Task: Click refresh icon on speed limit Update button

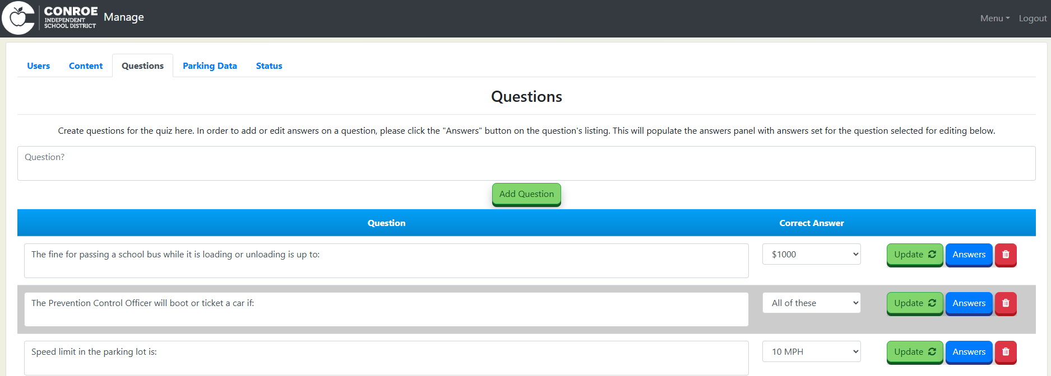Action: pyautogui.click(x=932, y=352)
